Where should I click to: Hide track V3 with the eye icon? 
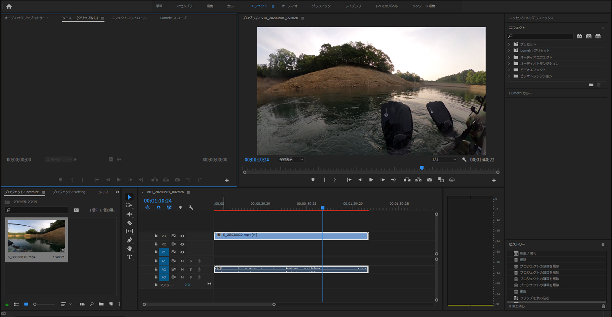182,236
